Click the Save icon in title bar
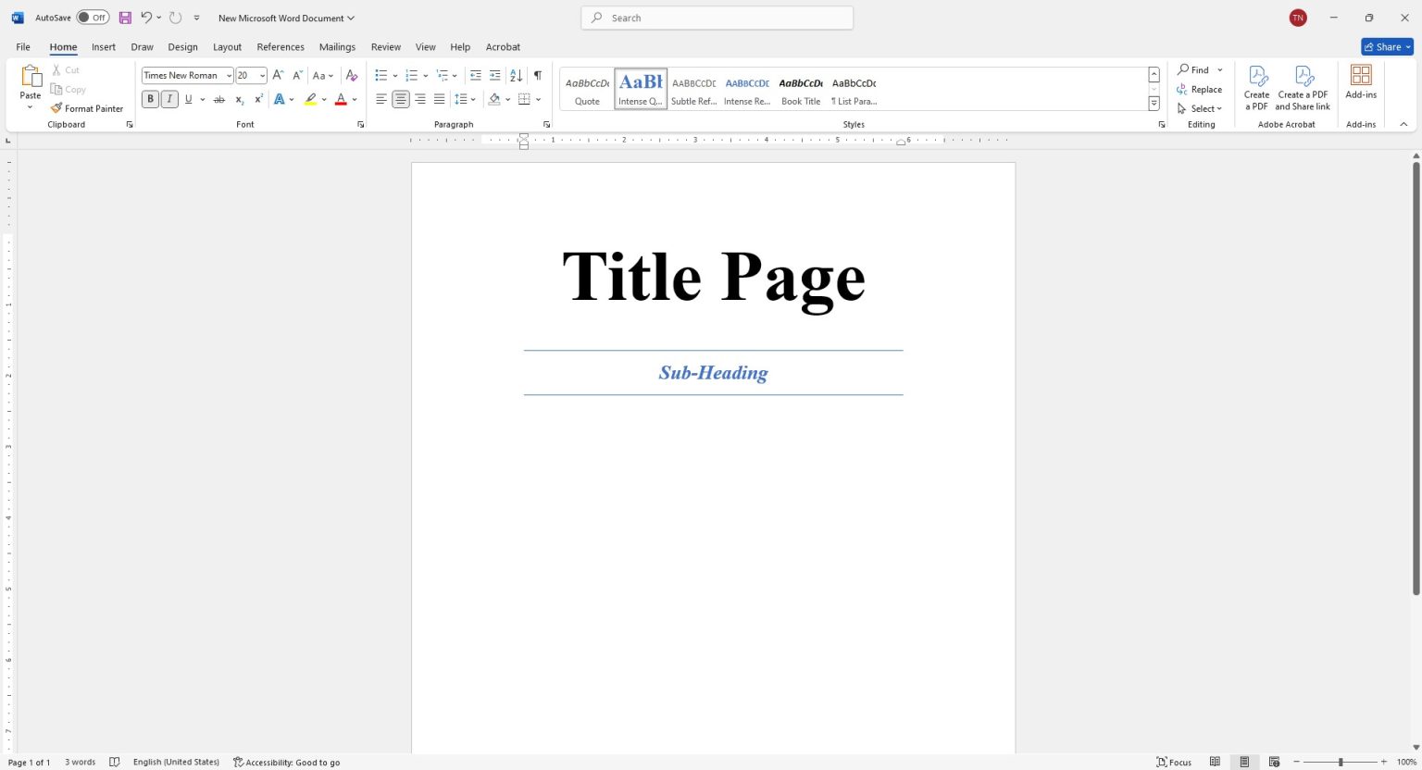 [x=125, y=18]
